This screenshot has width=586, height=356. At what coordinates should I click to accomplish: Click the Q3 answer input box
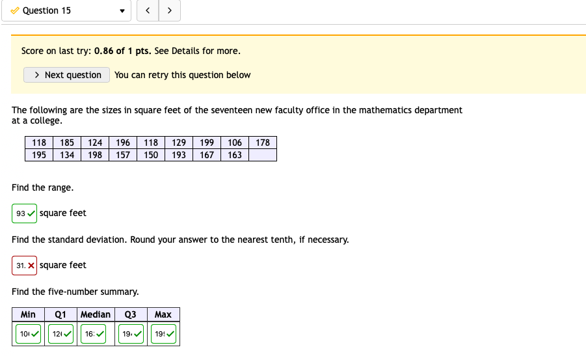click(x=131, y=334)
